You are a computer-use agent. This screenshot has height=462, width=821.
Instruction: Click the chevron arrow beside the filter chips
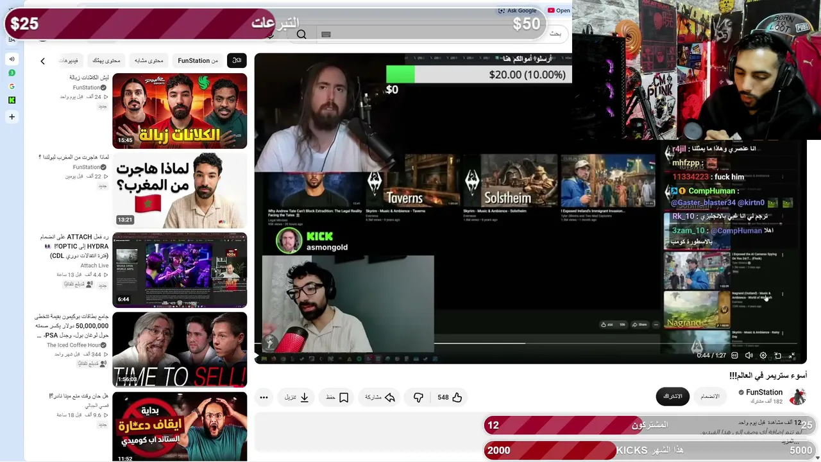42,61
